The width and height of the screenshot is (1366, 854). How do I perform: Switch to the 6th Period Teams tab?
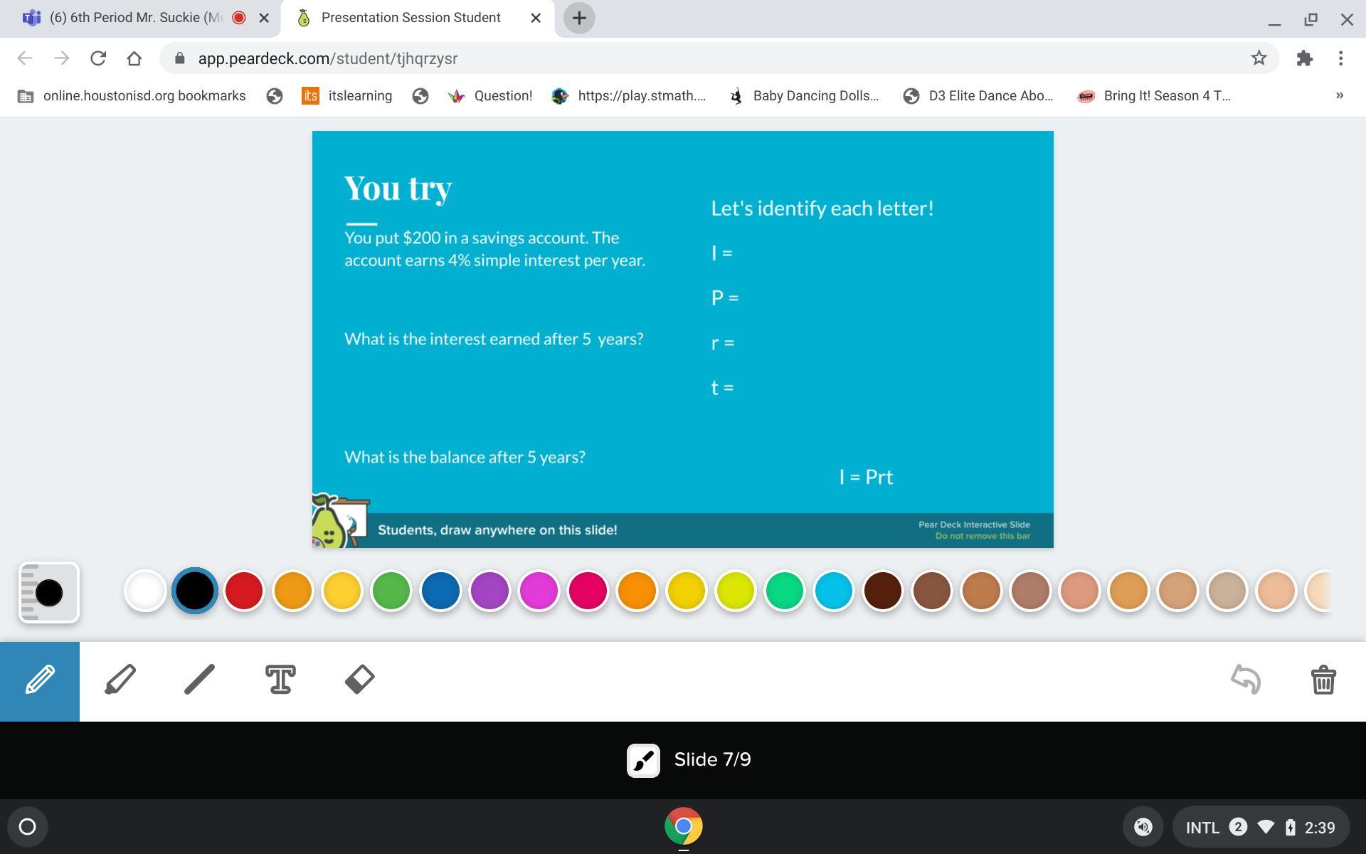click(x=135, y=18)
